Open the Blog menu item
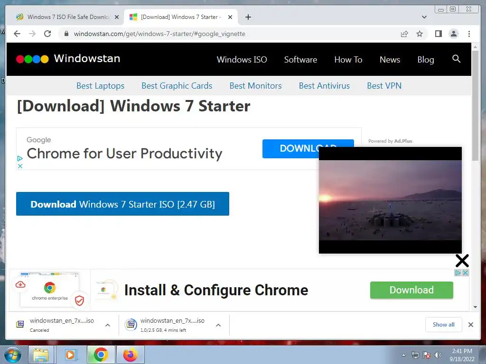486x364 pixels. (426, 59)
